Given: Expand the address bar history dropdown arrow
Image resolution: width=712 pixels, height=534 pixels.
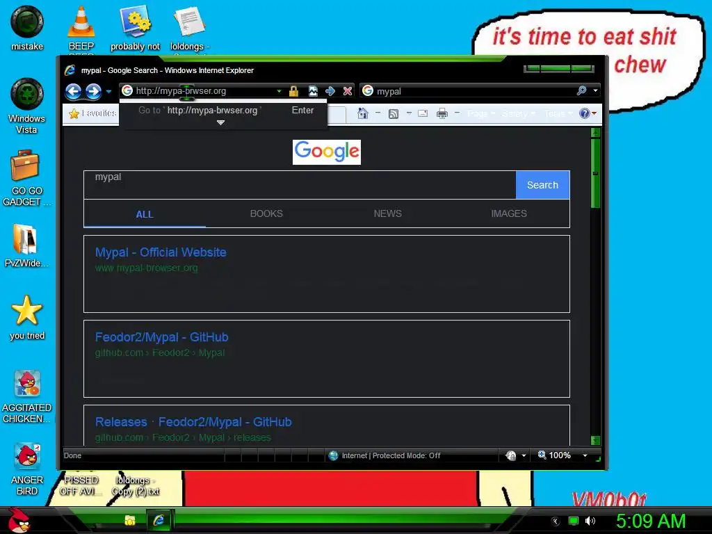Looking at the screenshot, I should 280,91.
